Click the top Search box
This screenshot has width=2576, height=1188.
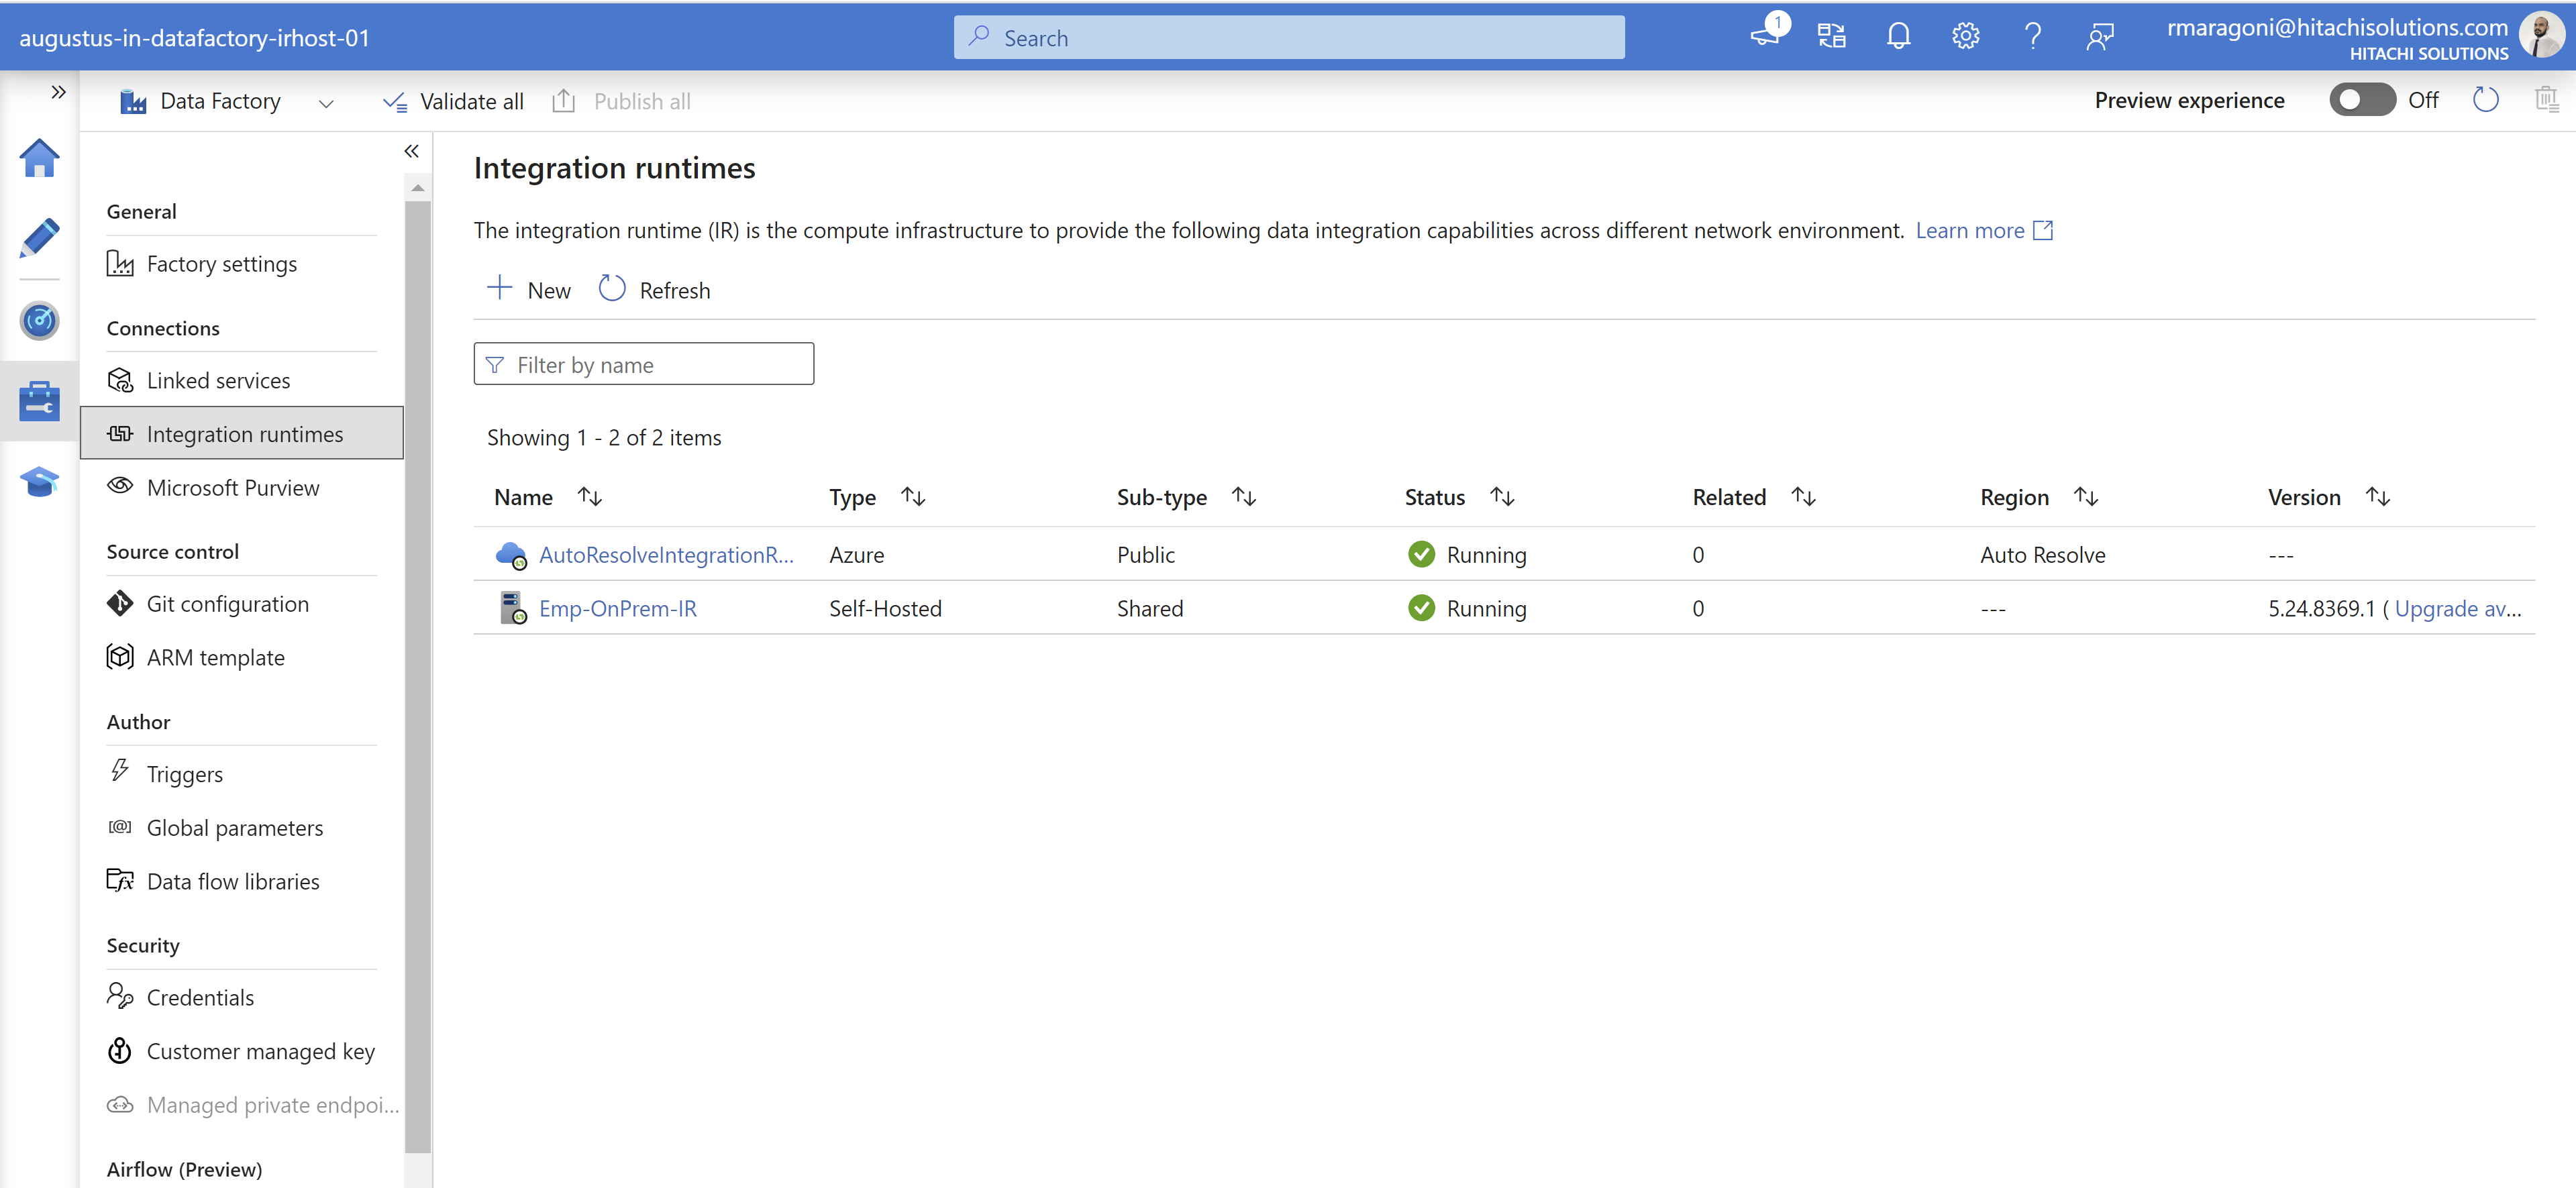pos(1288,37)
